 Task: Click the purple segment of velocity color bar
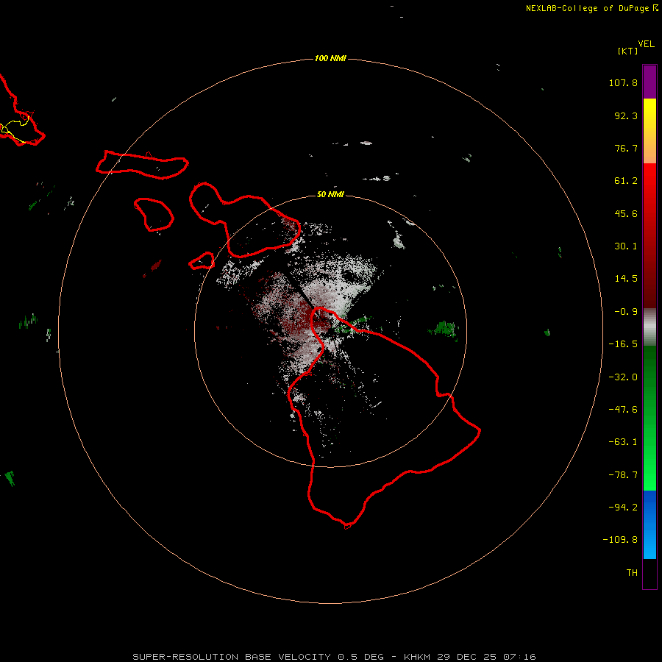point(649,82)
